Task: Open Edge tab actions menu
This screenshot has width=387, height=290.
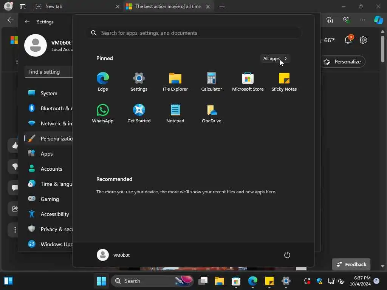Action: (23, 6)
